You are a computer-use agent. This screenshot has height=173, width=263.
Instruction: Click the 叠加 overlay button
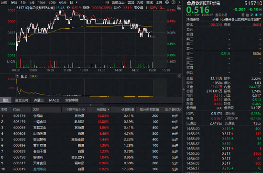pos(131,2)
